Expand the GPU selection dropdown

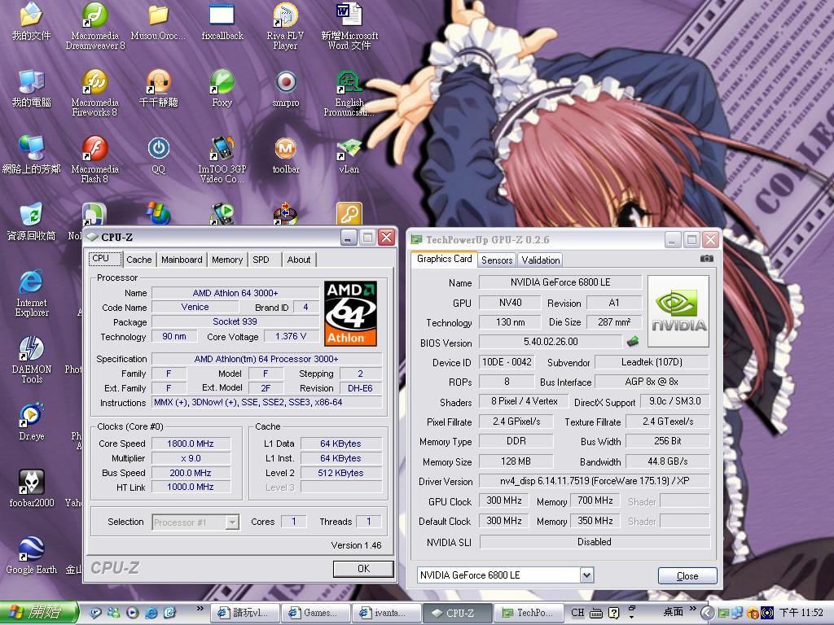(x=586, y=575)
